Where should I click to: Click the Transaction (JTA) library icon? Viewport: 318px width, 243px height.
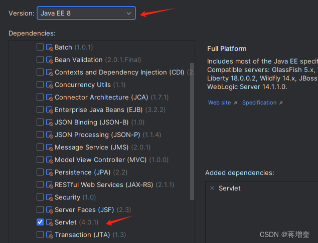click(x=50, y=235)
